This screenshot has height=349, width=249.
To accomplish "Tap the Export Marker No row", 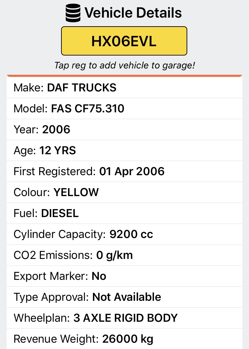I will [124, 276].
